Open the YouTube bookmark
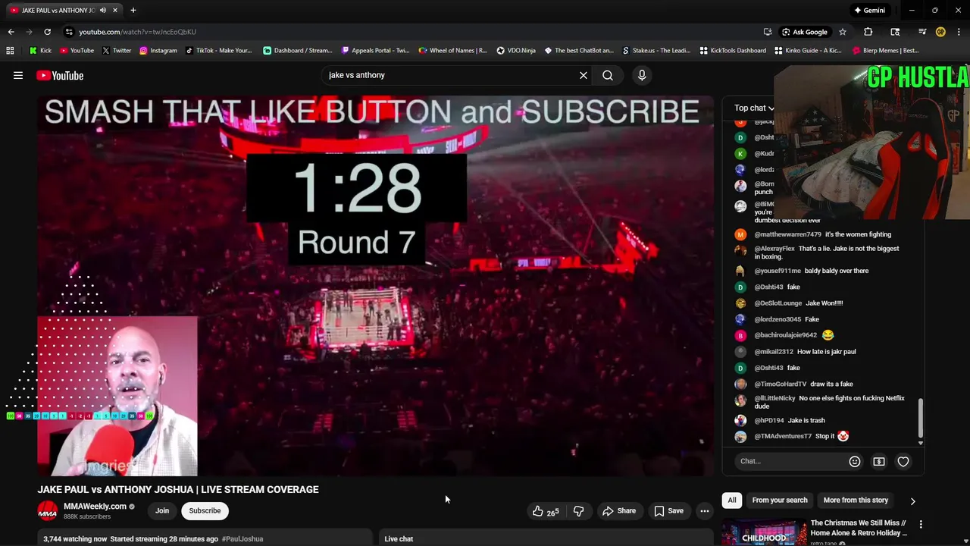 coord(77,51)
